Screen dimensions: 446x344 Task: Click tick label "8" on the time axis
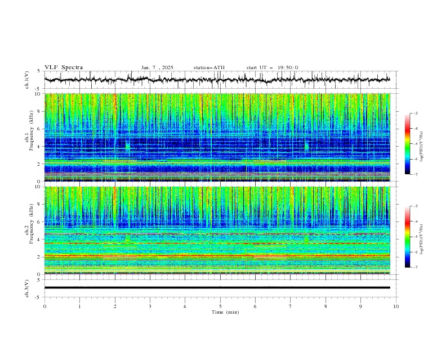click(325, 306)
